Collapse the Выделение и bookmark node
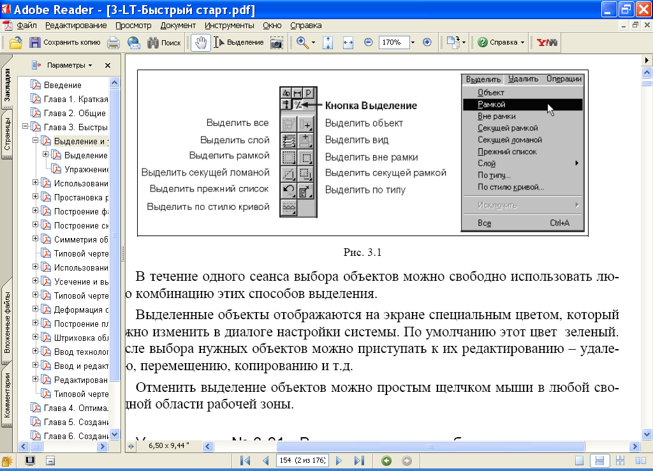The width and height of the screenshot is (653, 471). point(36,140)
